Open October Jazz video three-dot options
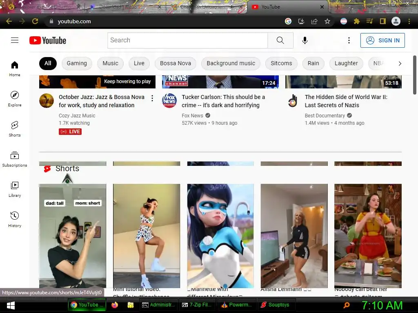 (x=152, y=98)
